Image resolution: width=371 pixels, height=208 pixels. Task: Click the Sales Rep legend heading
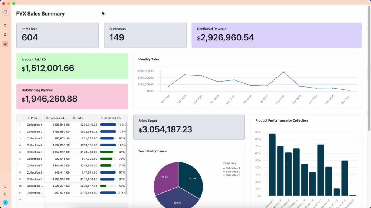(x=230, y=164)
